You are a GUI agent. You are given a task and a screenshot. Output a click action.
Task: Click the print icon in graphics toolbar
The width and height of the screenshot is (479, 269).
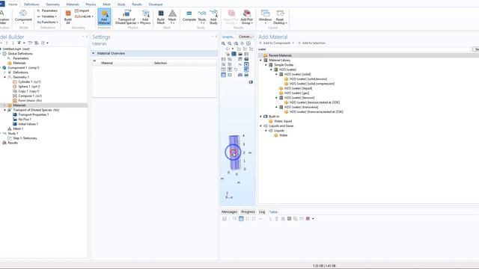(246, 75)
